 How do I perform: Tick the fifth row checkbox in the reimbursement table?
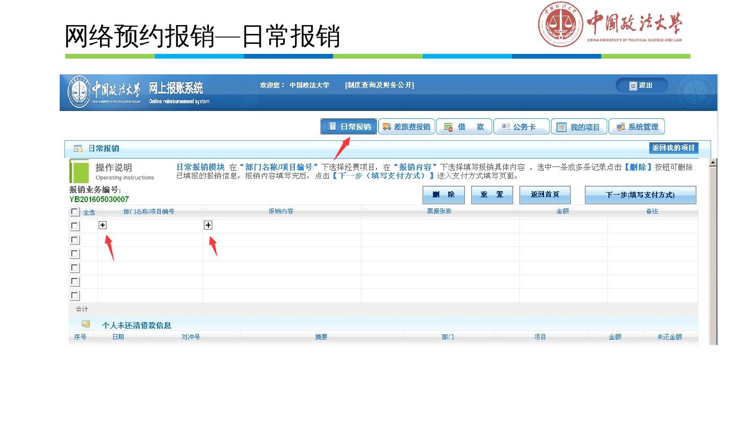coord(75,282)
